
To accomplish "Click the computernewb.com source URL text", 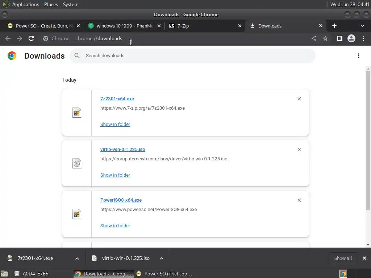I will 164,159.
